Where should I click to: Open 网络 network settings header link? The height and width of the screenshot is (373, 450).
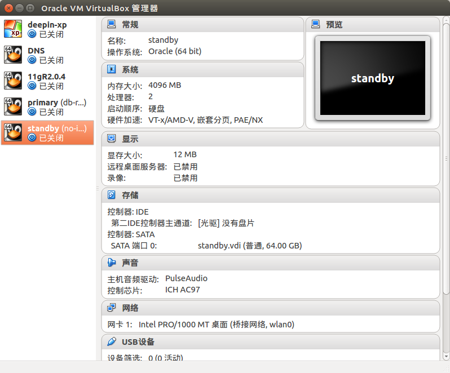tap(130, 308)
